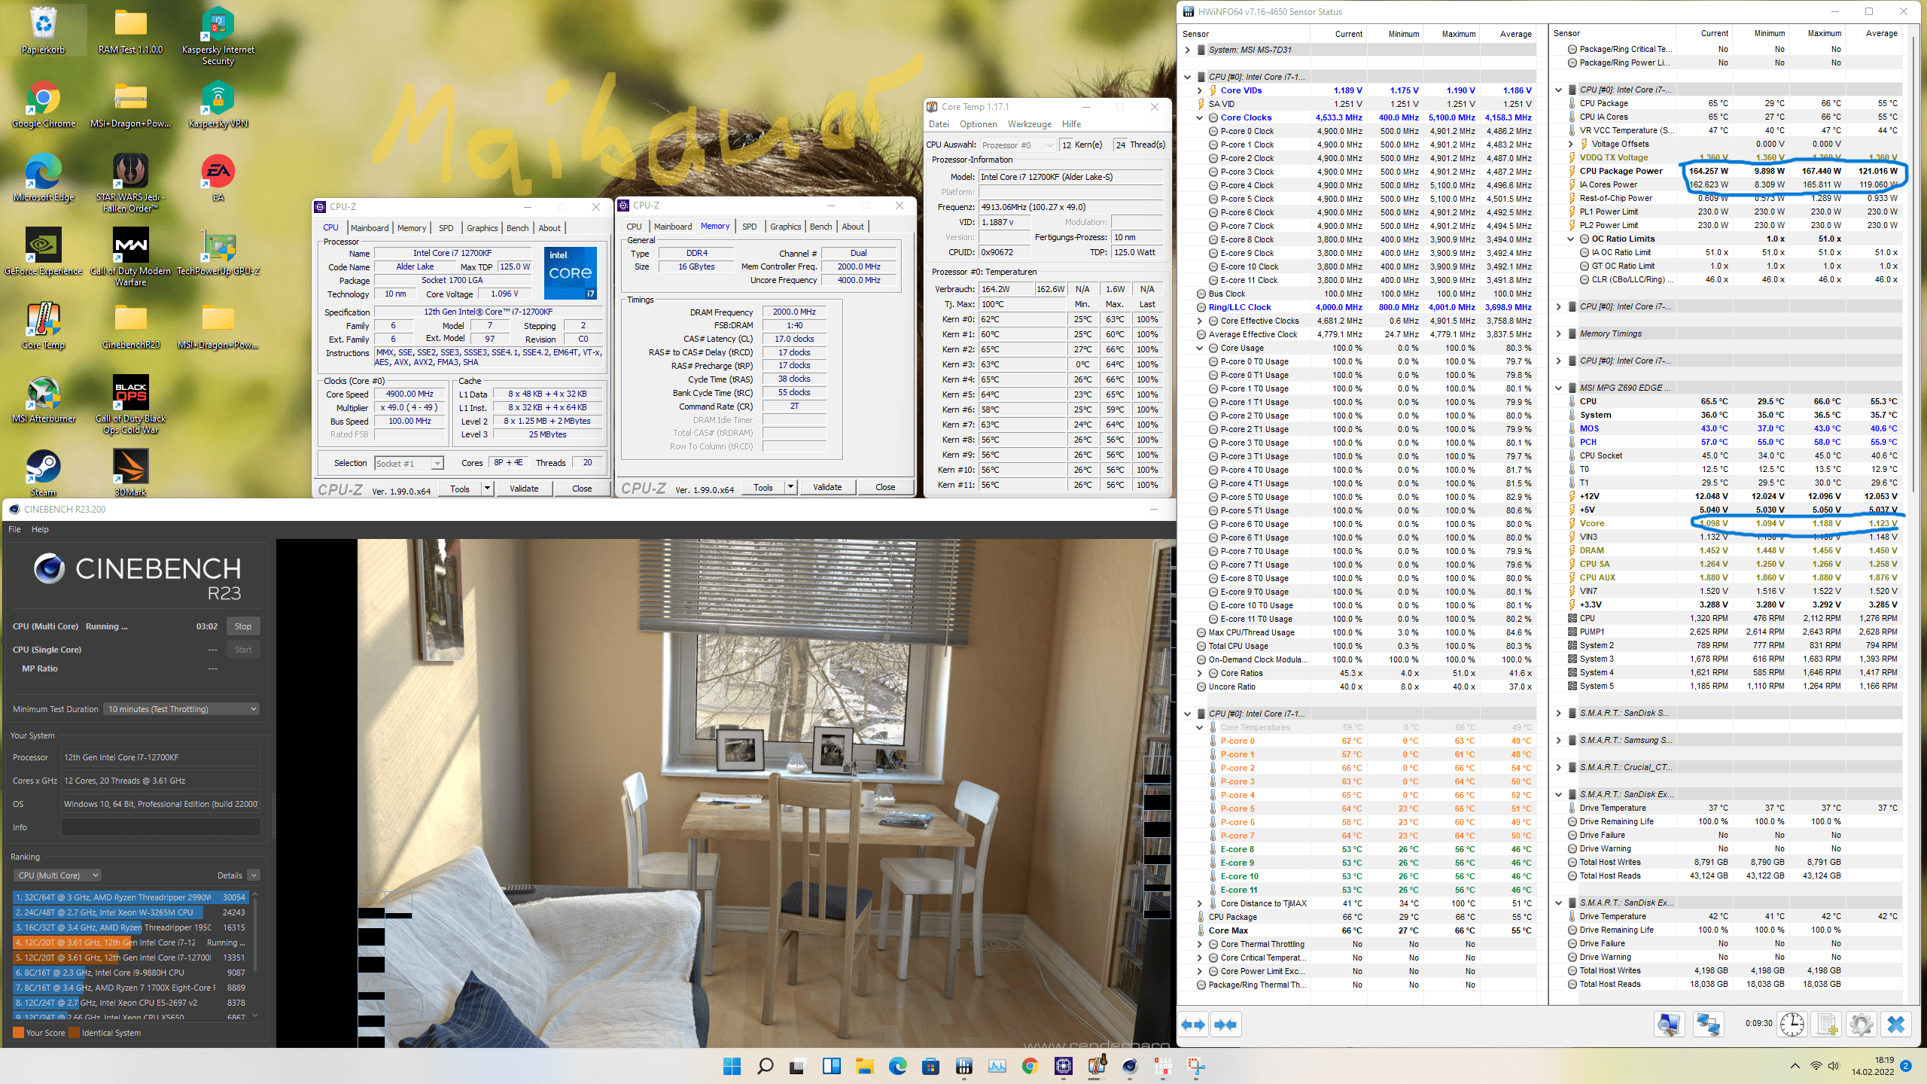
Task: Stop the running Cinebench multi core test
Action: pyautogui.click(x=242, y=626)
